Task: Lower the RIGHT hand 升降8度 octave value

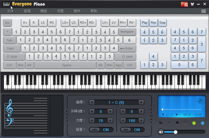Action: 123,112
